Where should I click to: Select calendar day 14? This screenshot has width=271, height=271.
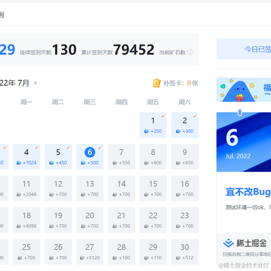pyautogui.click(x=121, y=189)
